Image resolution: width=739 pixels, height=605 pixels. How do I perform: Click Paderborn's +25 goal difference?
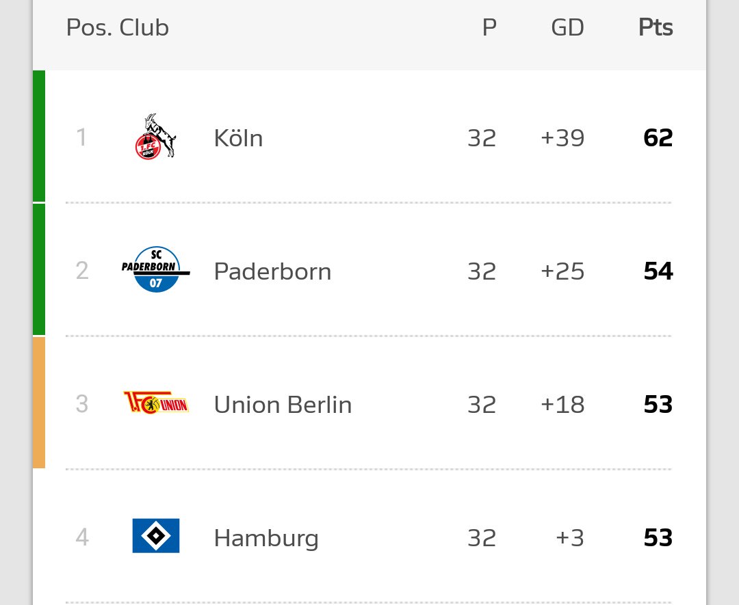tap(562, 271)
